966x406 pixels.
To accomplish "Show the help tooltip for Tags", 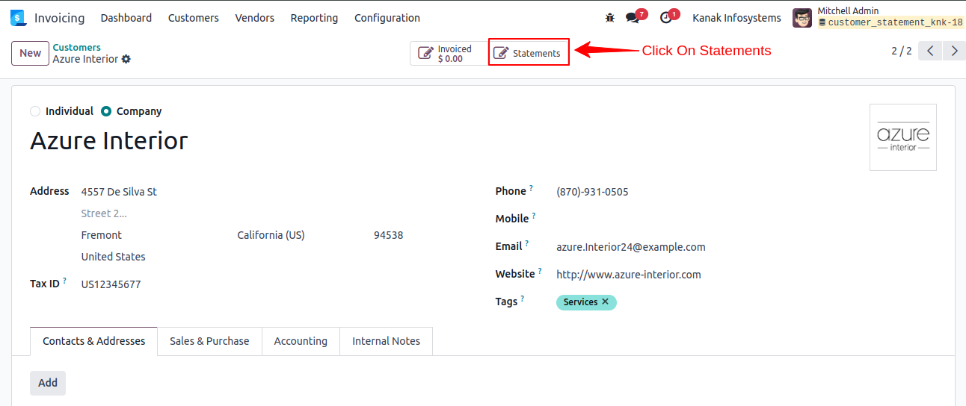I will 523,299.
